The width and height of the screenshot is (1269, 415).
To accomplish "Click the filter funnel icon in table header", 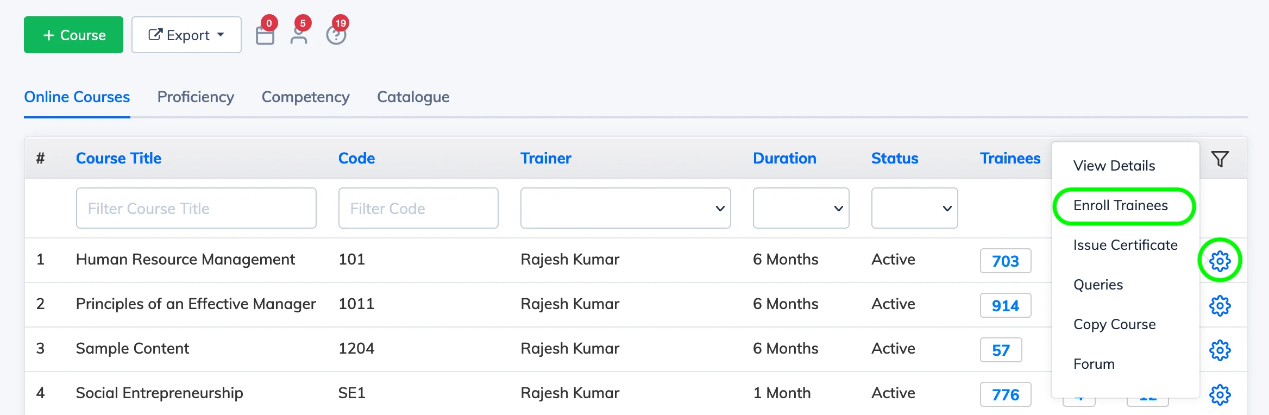I will coord(1220,159).
